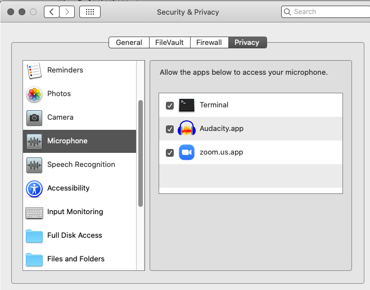Switch to the General tab
Image resolution: width=370 pixels, height=290 pixels.
(x=129, y=43)
